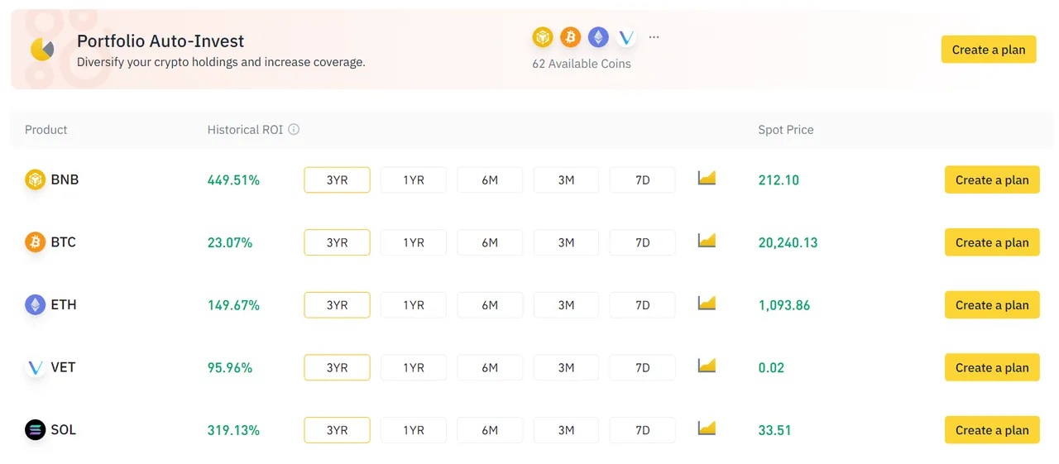Create a plan for SOL
This screenshot has height=464, width=1059.
click(x=992, y=430)
